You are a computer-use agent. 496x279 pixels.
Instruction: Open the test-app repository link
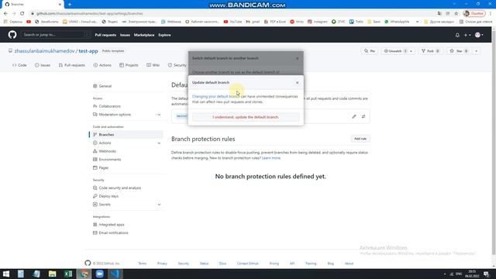[88, 51]
